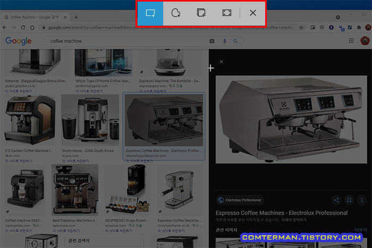The height and width of the screenshot is (248, 372).
Task: Click the browser address bar
Action: 168,28
